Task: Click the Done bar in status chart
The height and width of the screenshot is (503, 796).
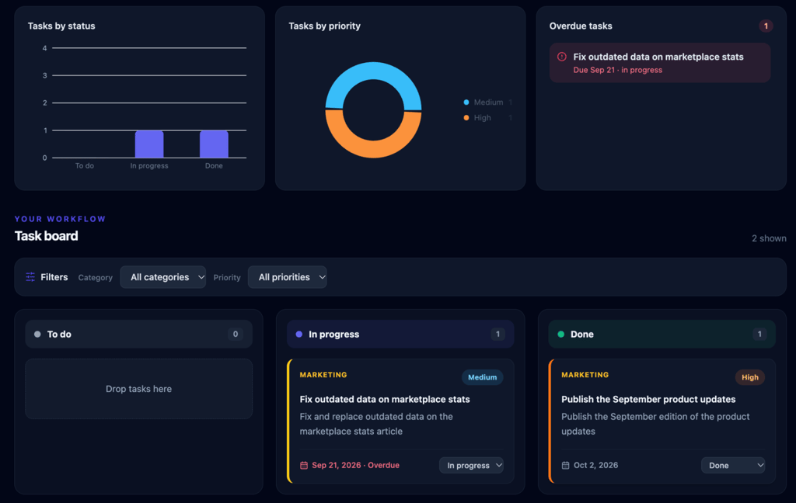Action: coord(214,144)
